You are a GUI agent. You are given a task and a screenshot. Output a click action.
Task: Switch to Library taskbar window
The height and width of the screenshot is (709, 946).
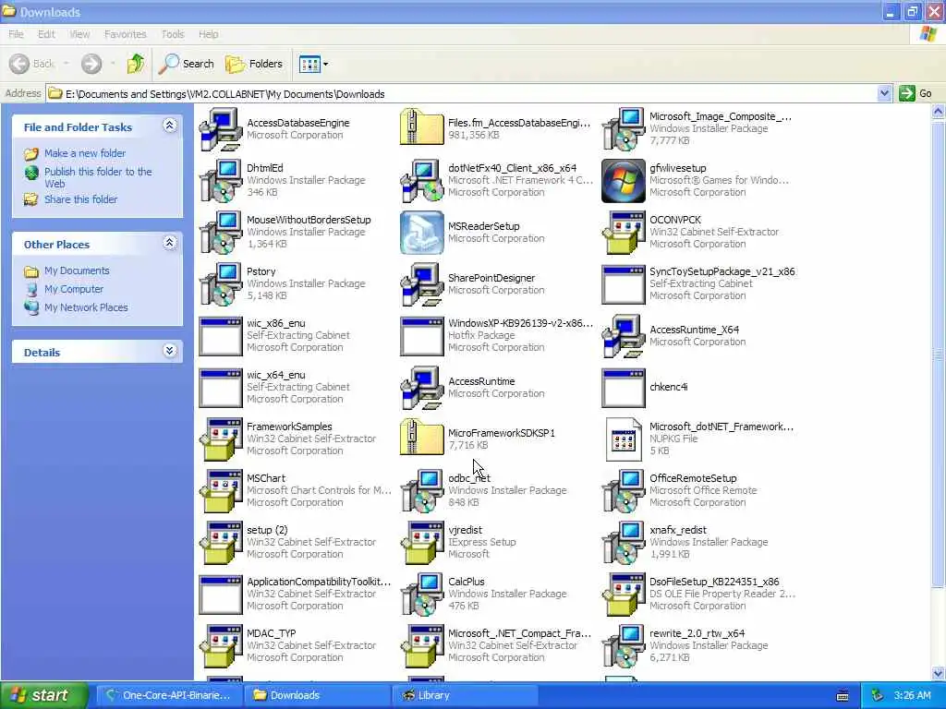(x=465, y=695)
